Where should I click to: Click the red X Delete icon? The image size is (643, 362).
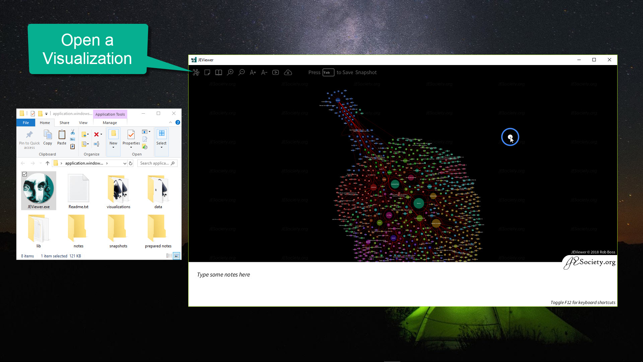pyautogui.click(x=96, y=134)
